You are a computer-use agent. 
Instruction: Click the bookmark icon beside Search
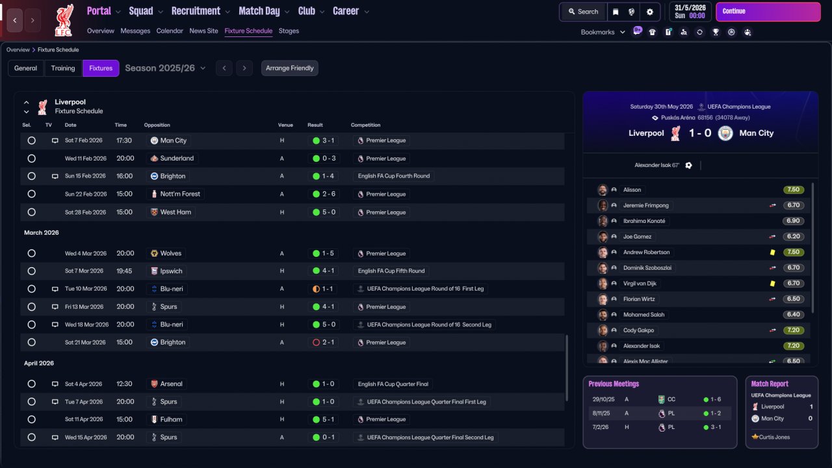point(616,12)
